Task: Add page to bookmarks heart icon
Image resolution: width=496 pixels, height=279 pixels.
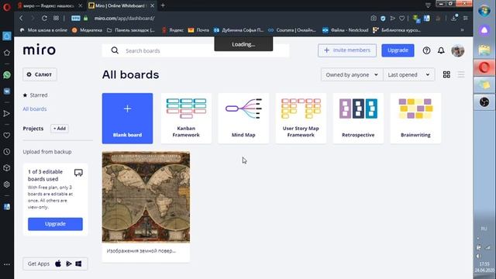Action: coord(401,19)
